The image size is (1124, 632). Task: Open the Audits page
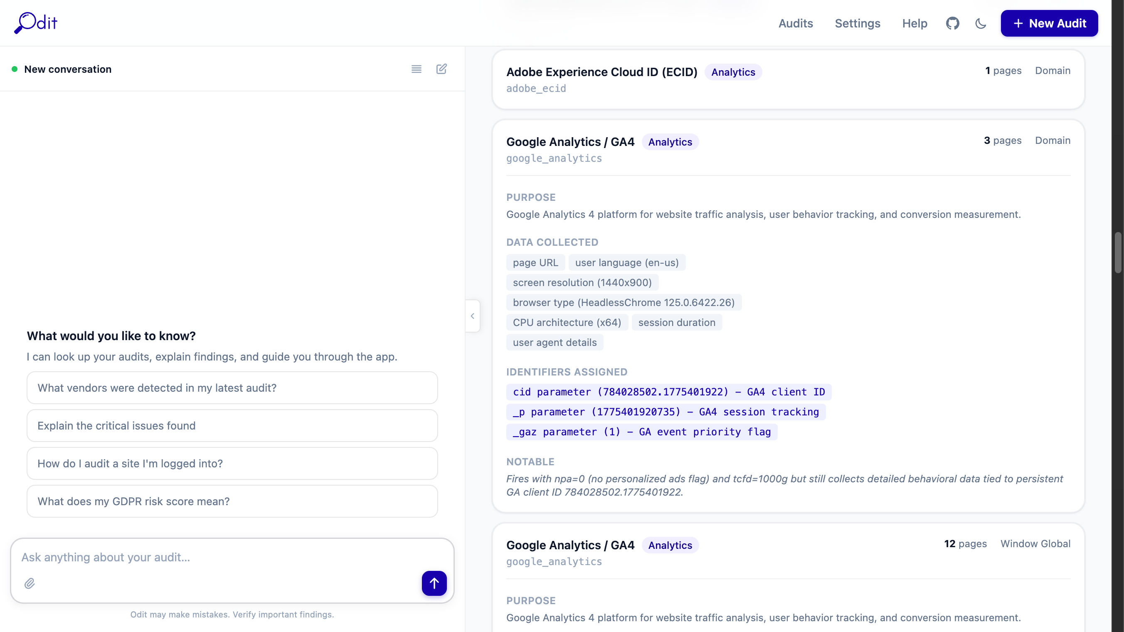click(796, 23)
